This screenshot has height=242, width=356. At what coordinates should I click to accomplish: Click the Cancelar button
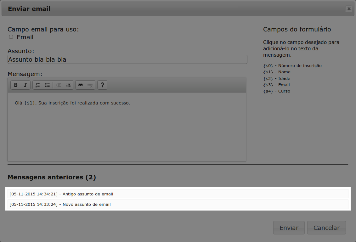tap(326, 228)
